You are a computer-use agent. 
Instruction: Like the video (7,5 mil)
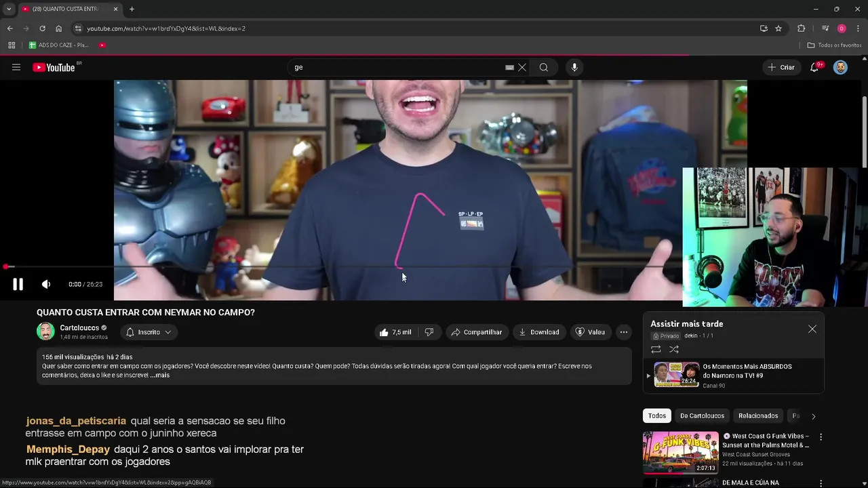pos(395,332)
